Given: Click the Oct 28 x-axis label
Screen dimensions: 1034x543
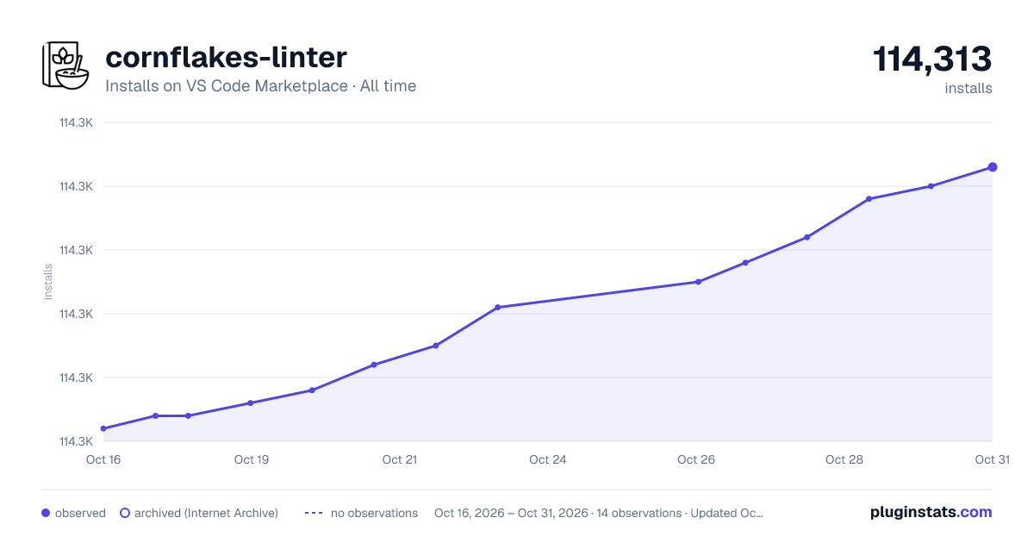Looking at the screenshot, I should point(844,459).
